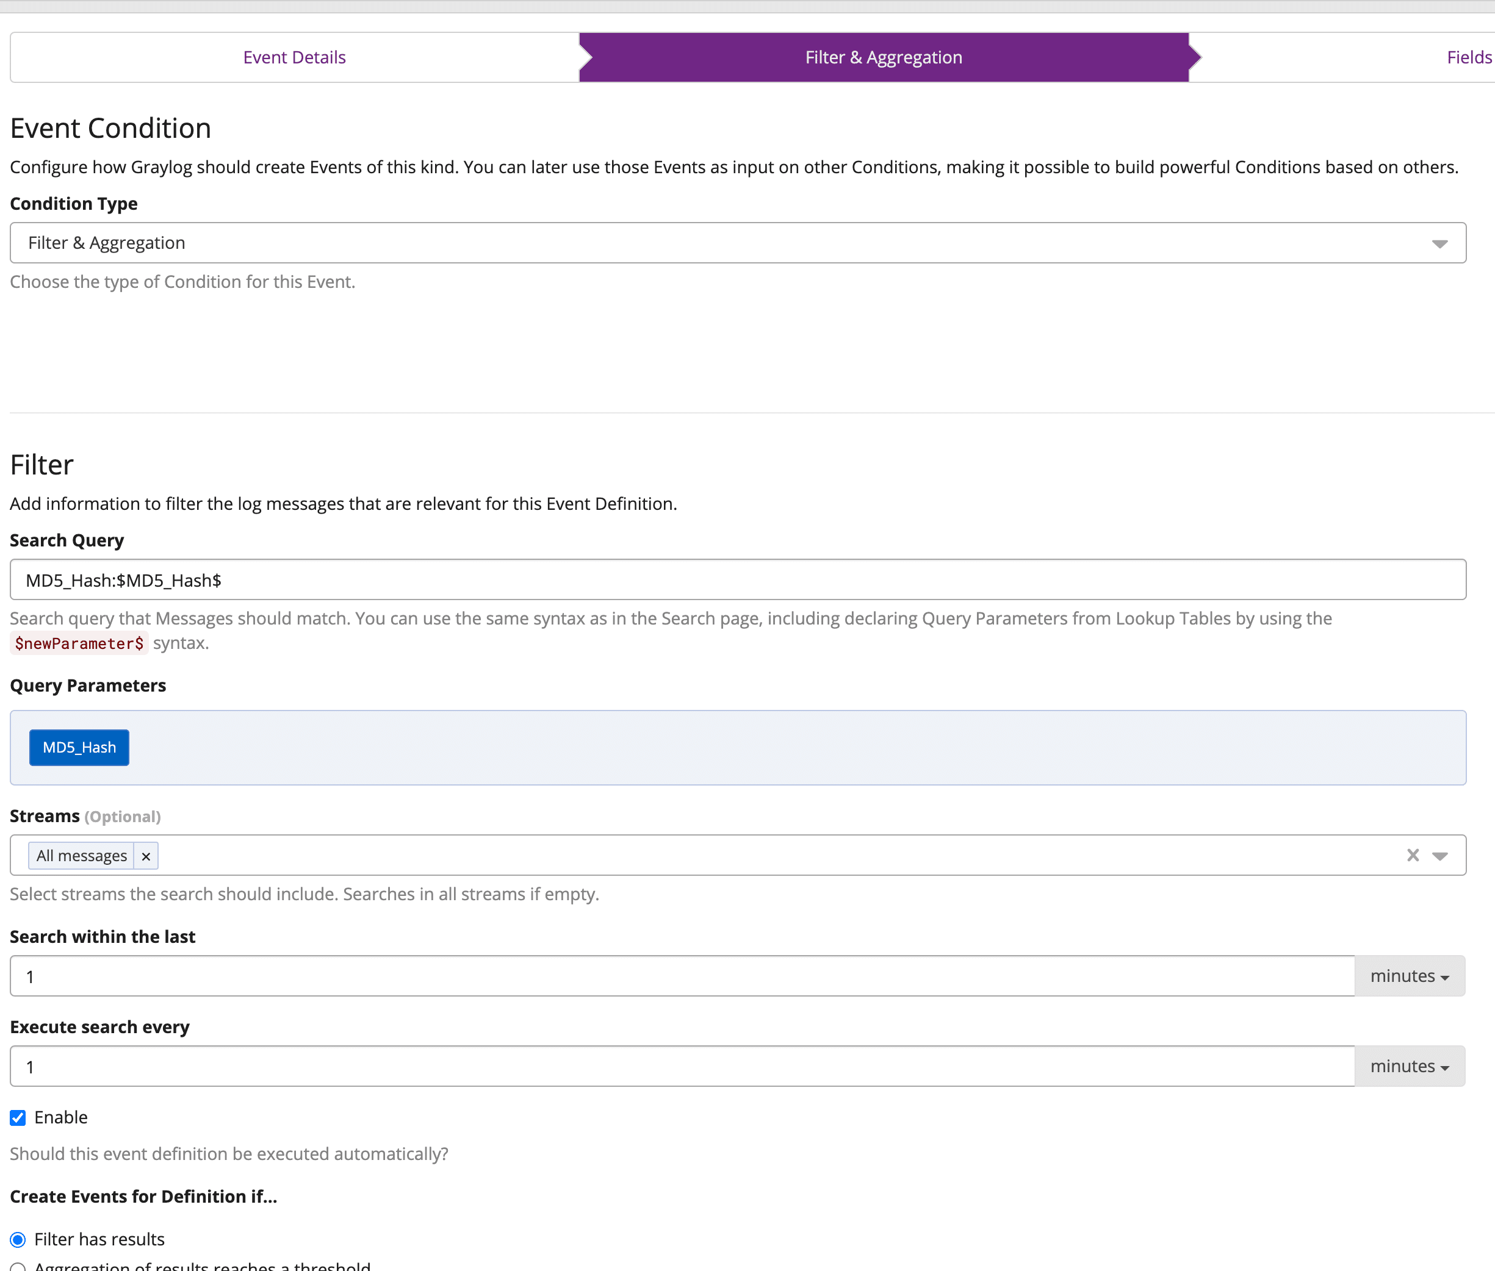Toggle the Enable checkbox
The image size is (1495, 1271).
click(18, 1117)
